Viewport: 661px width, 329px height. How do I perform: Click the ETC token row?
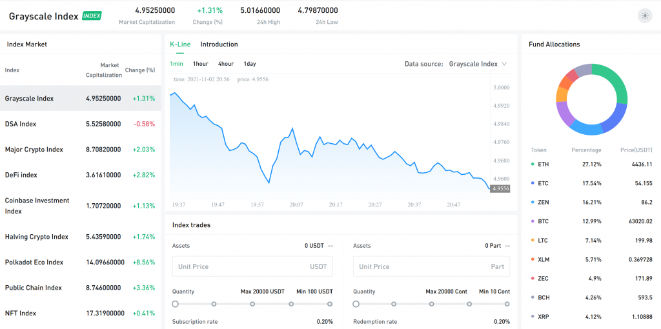591,183
